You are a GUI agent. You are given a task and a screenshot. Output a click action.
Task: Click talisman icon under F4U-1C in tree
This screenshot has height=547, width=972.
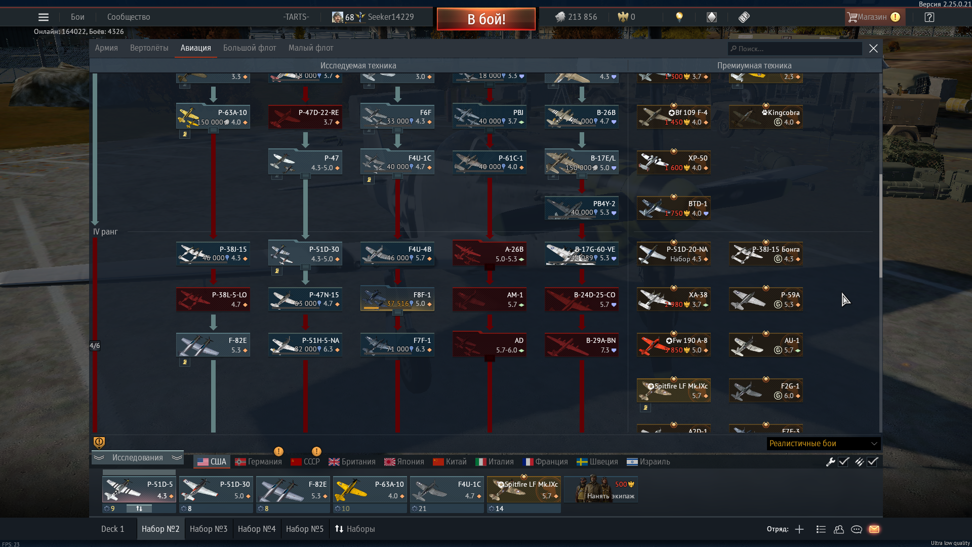click(369, 180)
